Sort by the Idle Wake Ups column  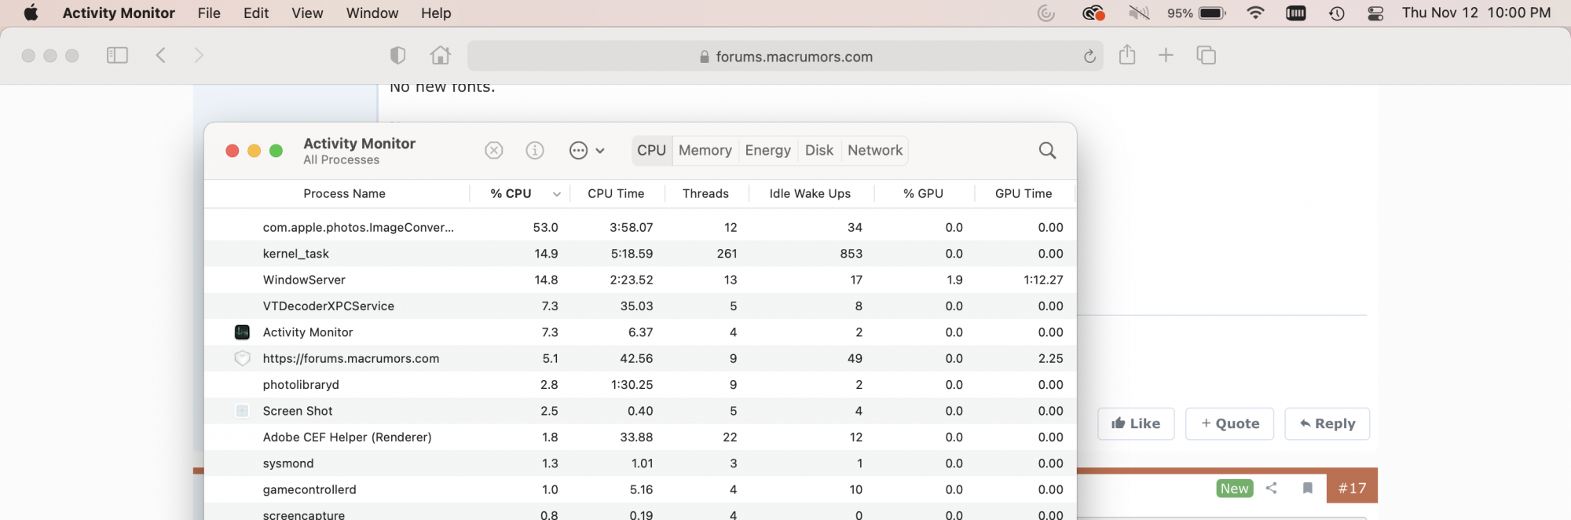(x=810, y=193)
